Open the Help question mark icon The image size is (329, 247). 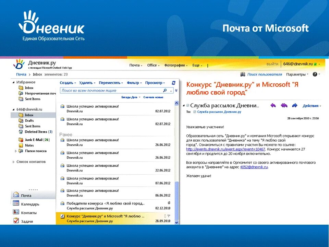coord(316,74)
